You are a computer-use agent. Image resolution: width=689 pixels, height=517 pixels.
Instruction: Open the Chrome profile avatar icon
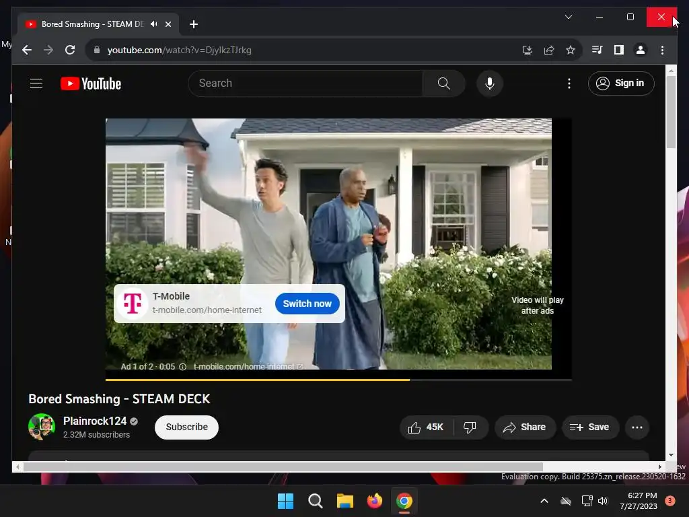[641, 50]
